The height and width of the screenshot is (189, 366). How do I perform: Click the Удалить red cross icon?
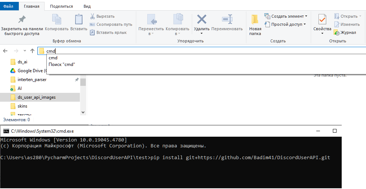(x=202, y=20)
